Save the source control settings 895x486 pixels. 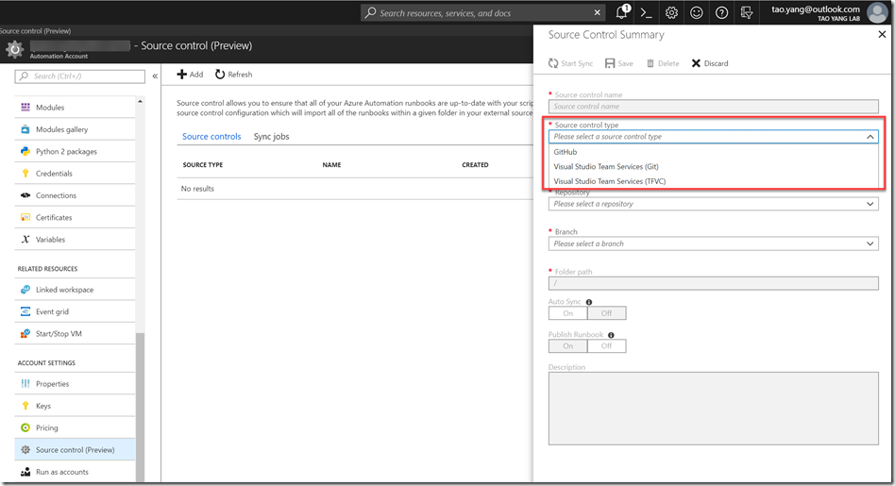click(618, 63)
